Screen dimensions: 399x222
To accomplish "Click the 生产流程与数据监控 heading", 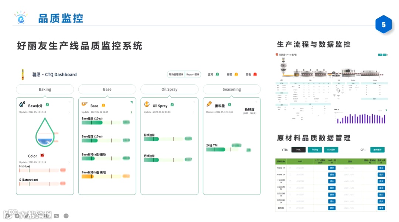I will pos(314,45).
